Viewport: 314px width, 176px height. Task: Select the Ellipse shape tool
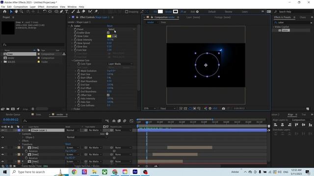tap(56, 12)
